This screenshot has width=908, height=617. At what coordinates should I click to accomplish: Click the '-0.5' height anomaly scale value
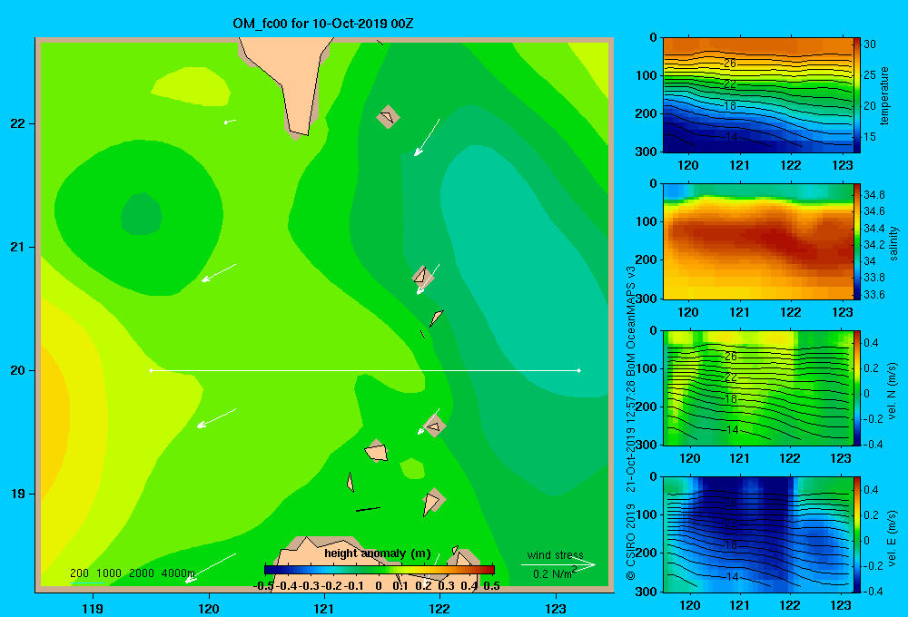(263, 586)
